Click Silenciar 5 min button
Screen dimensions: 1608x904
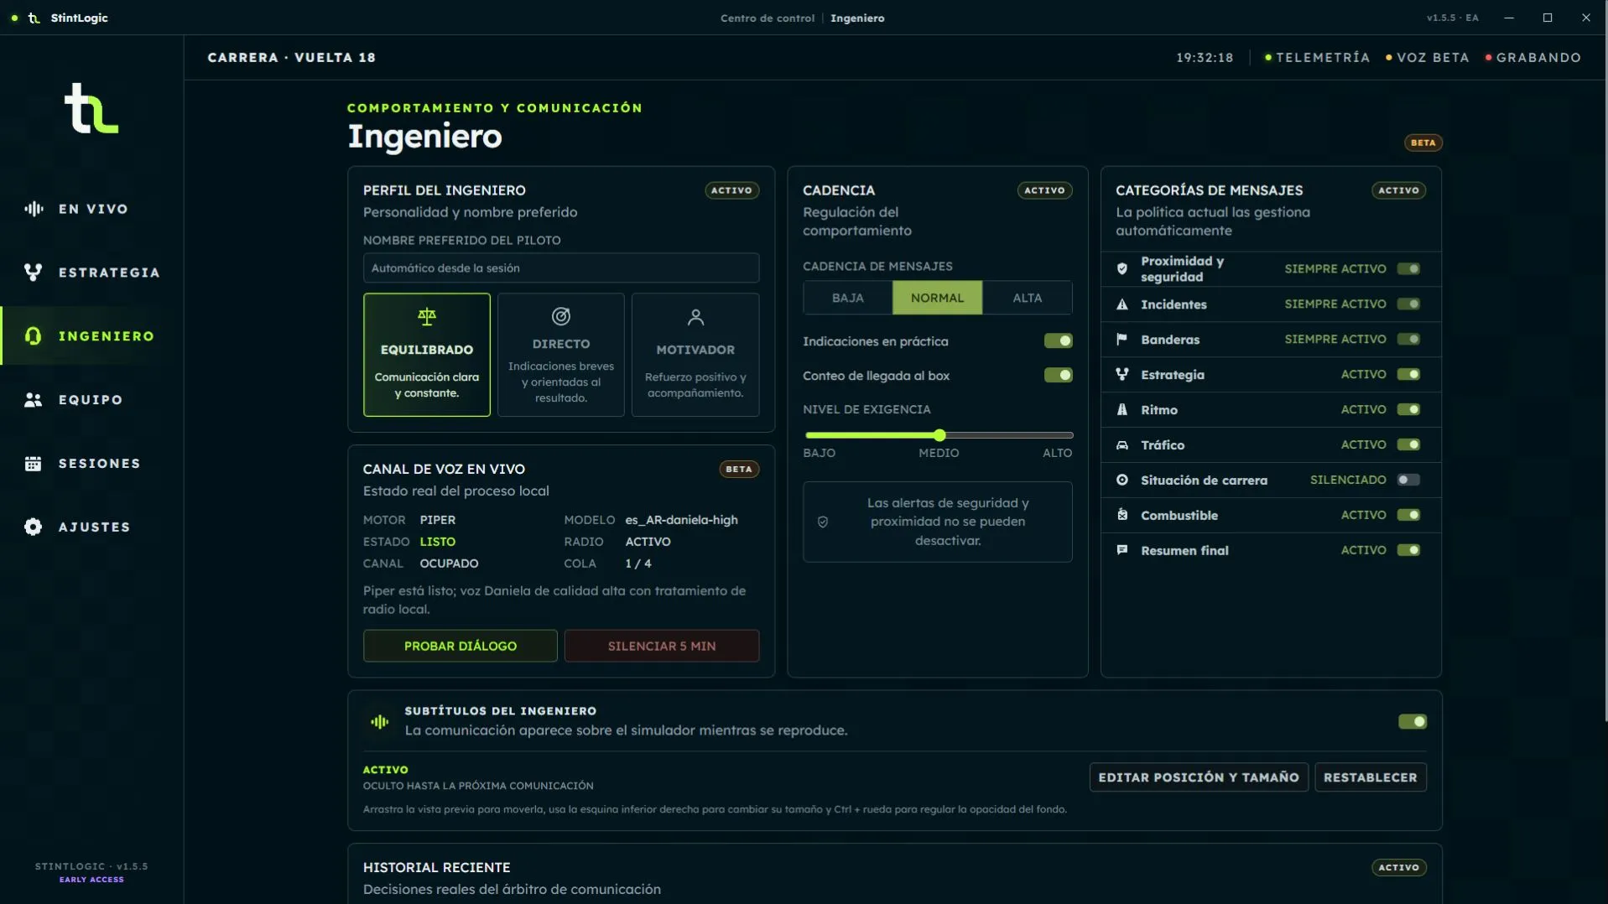(x=662, y=646)
